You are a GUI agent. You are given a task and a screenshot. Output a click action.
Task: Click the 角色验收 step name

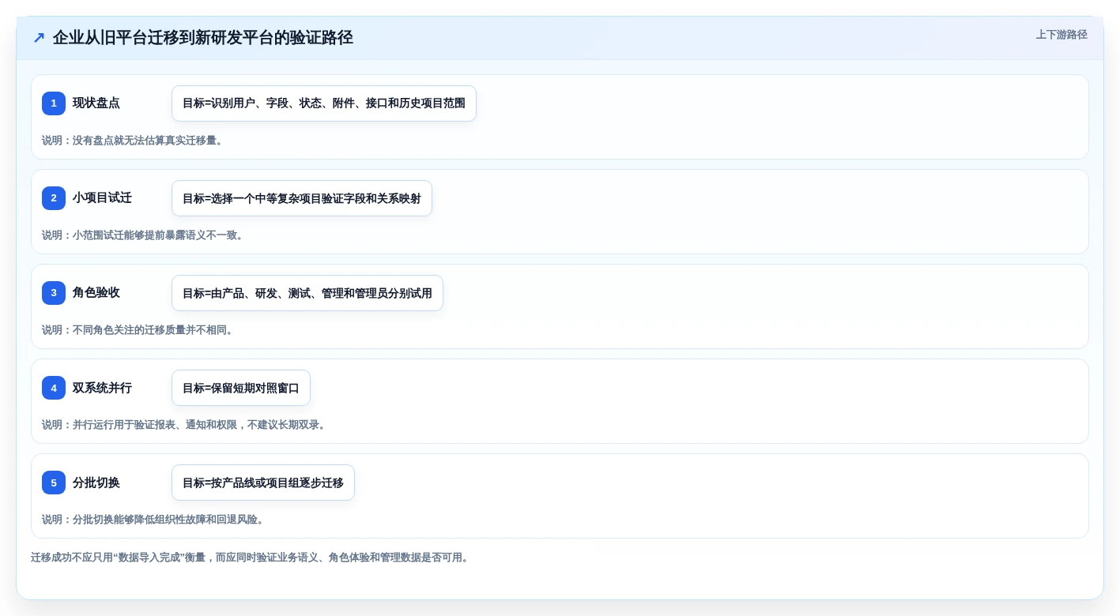point(96,293)
